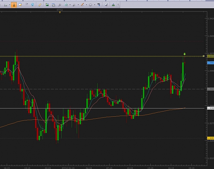Select the orange trend line tool
Viewport: 214px width, 169px height.
(x=82, y=5)
